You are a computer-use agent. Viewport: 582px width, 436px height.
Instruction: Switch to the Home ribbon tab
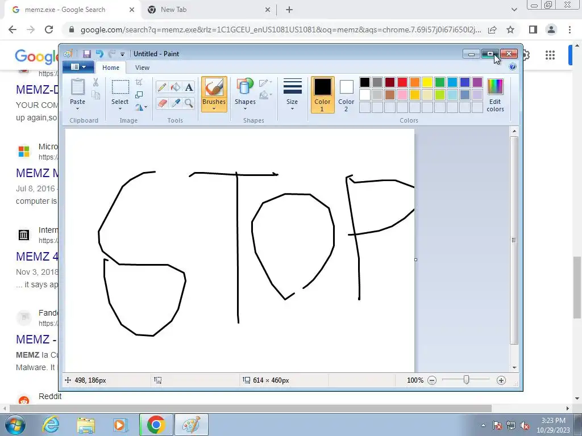[x=111, y=68]
